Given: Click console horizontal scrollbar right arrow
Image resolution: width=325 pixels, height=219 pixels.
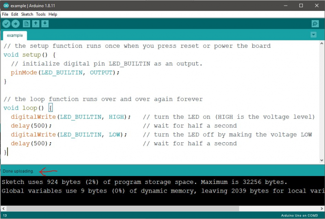Looking at the screenshot, I should tap(322, 209).
